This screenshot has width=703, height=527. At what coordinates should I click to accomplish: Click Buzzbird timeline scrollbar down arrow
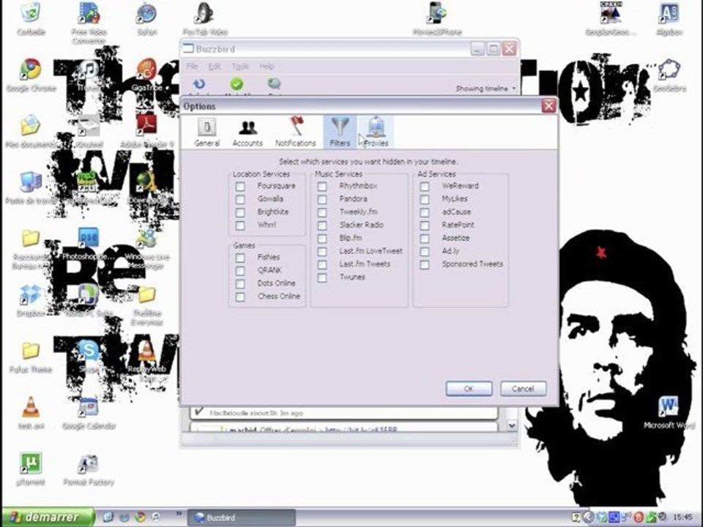tap(512, 426)
